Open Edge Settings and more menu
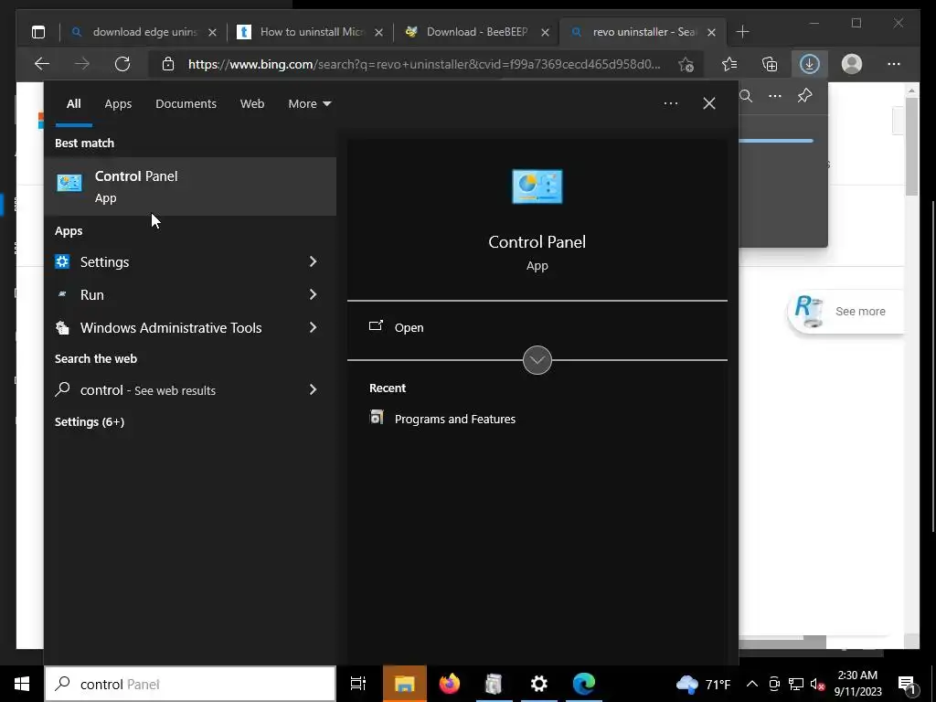Screen dimensions: 936x702 [894, 64]
